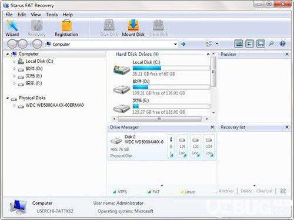Viewport: 294px width, 220px height.
Task: Select Local Disk (C:) in folder tree
Action: click(x=39, y=61)
